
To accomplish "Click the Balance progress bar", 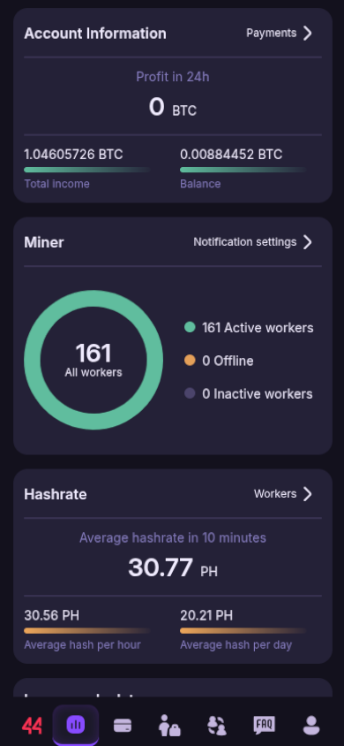I will pos(243,170).
